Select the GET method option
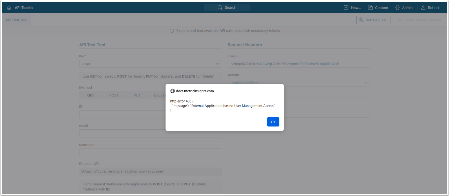The image size is (449, 196). (91, 95)
